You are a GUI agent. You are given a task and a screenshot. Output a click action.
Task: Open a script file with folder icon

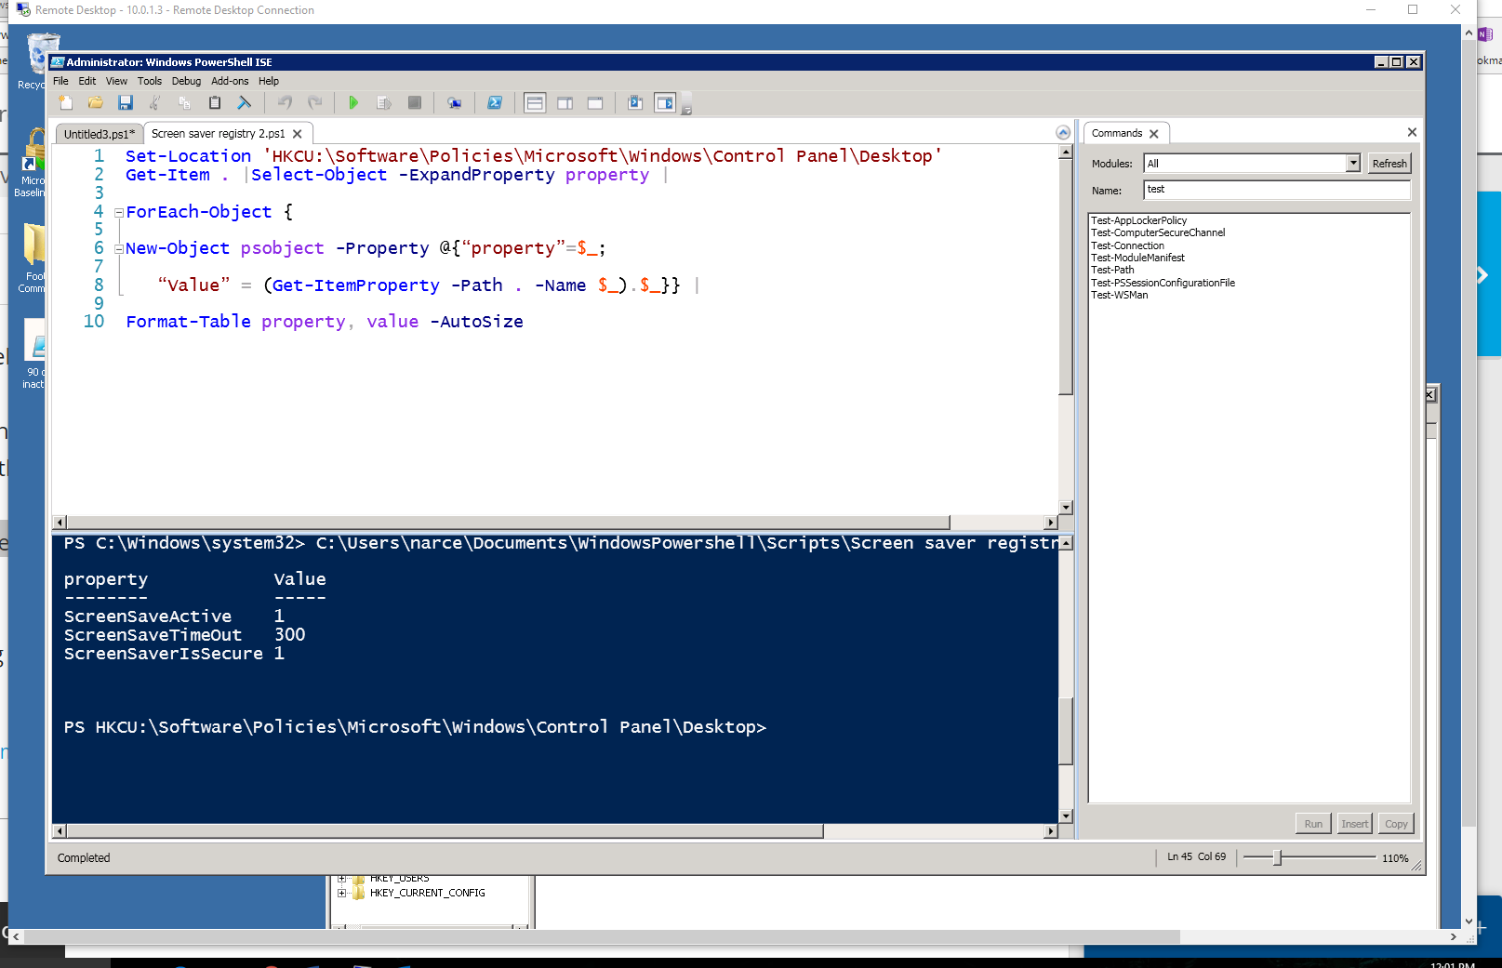96,103
